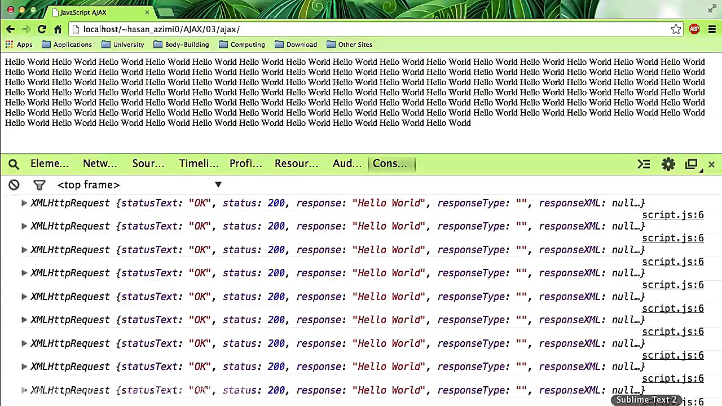Viewport: 722px width, 406px height.
Task: Click the DevTools search magnifier
Action: 14,164
